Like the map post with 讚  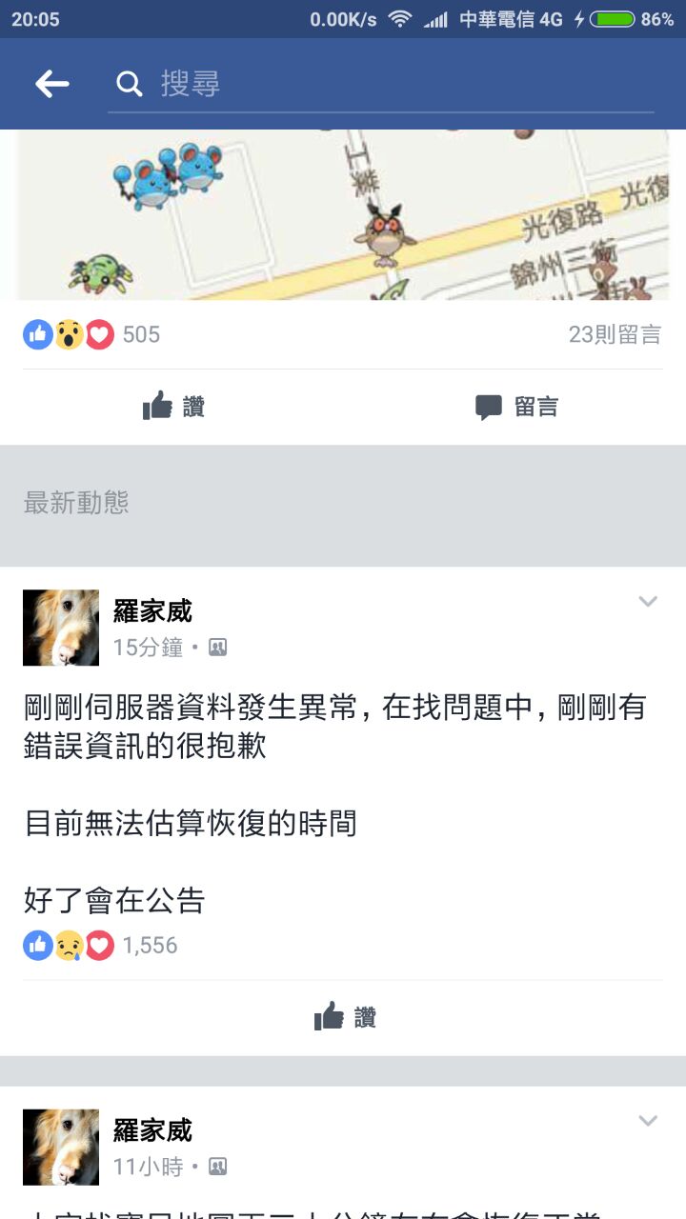coord(173,407)
